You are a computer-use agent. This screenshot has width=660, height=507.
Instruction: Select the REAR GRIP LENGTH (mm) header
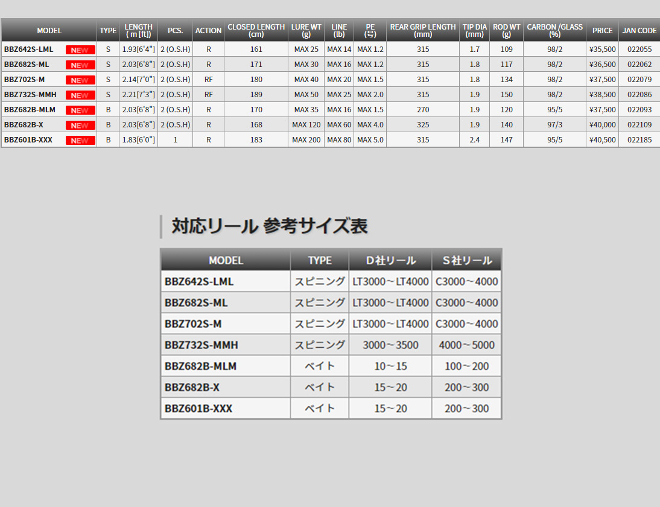tap(422, 30)
